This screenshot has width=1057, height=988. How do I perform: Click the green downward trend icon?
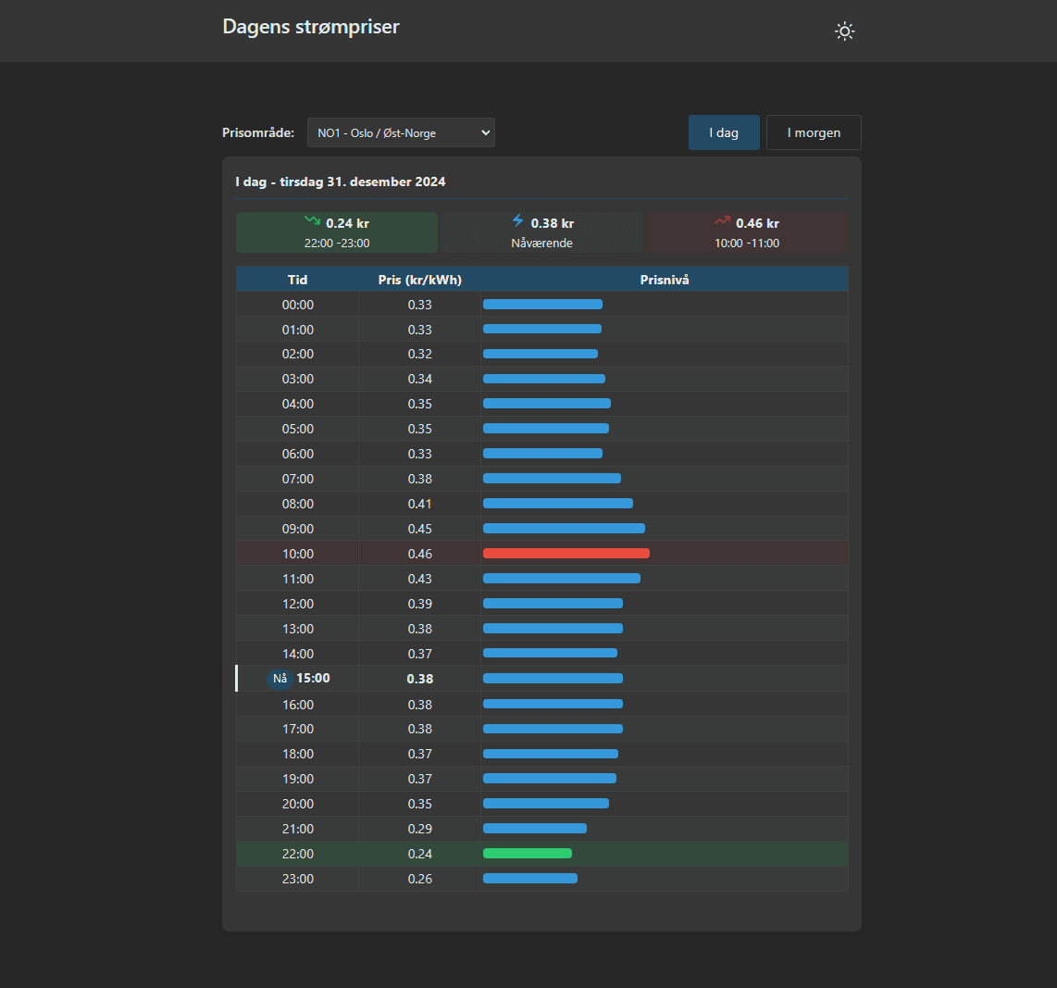click(312, 220)
